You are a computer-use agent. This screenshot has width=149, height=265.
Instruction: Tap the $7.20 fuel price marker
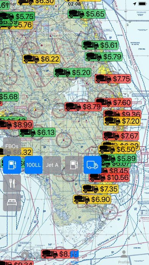click(122, 121)
